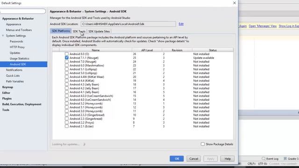The height and width of the screenshot is (168, 299).
Task: Sort table by Name column header
Action: click(95, 50)
